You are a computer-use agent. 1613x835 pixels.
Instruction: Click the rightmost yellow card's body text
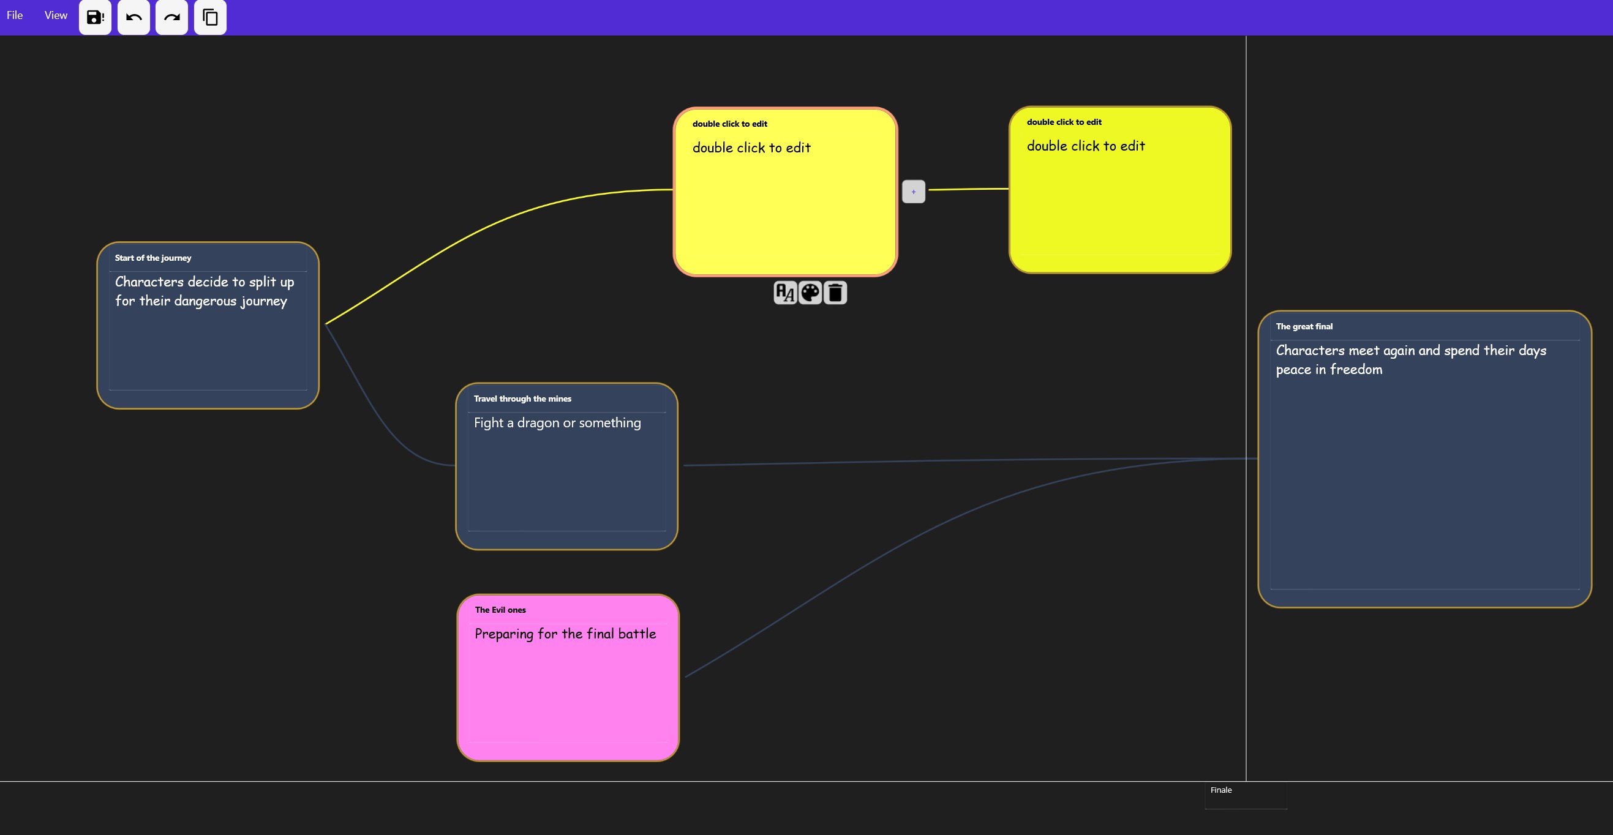click(1085, 146)
